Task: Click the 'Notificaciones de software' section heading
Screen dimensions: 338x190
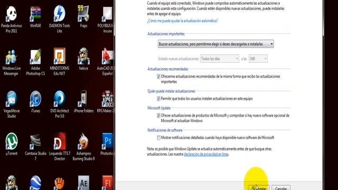Action: (165, 130)
